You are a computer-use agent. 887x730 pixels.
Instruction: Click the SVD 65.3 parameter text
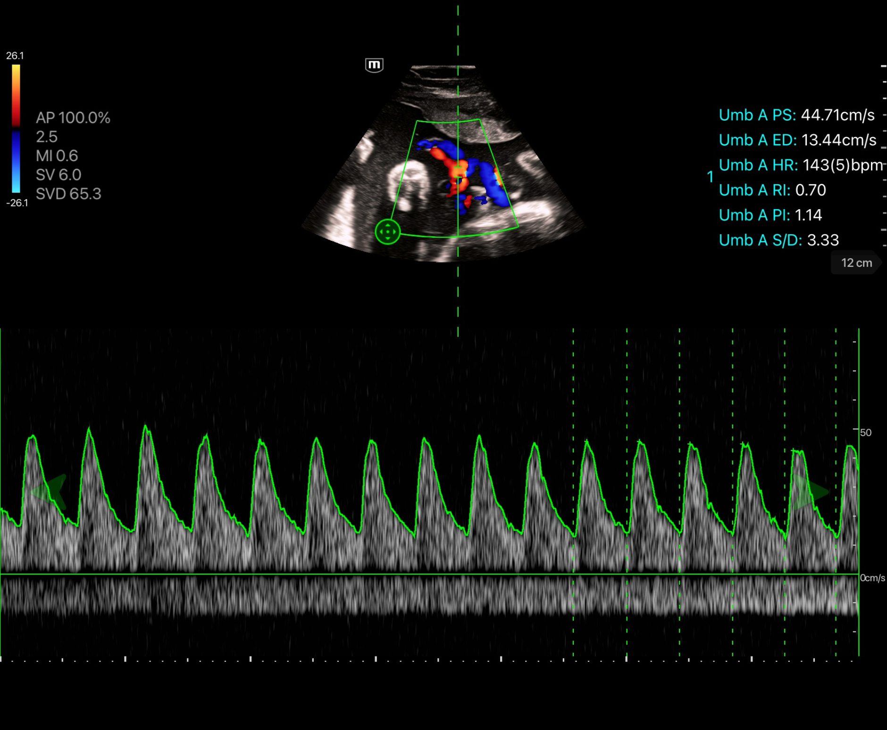click(68, 194)
